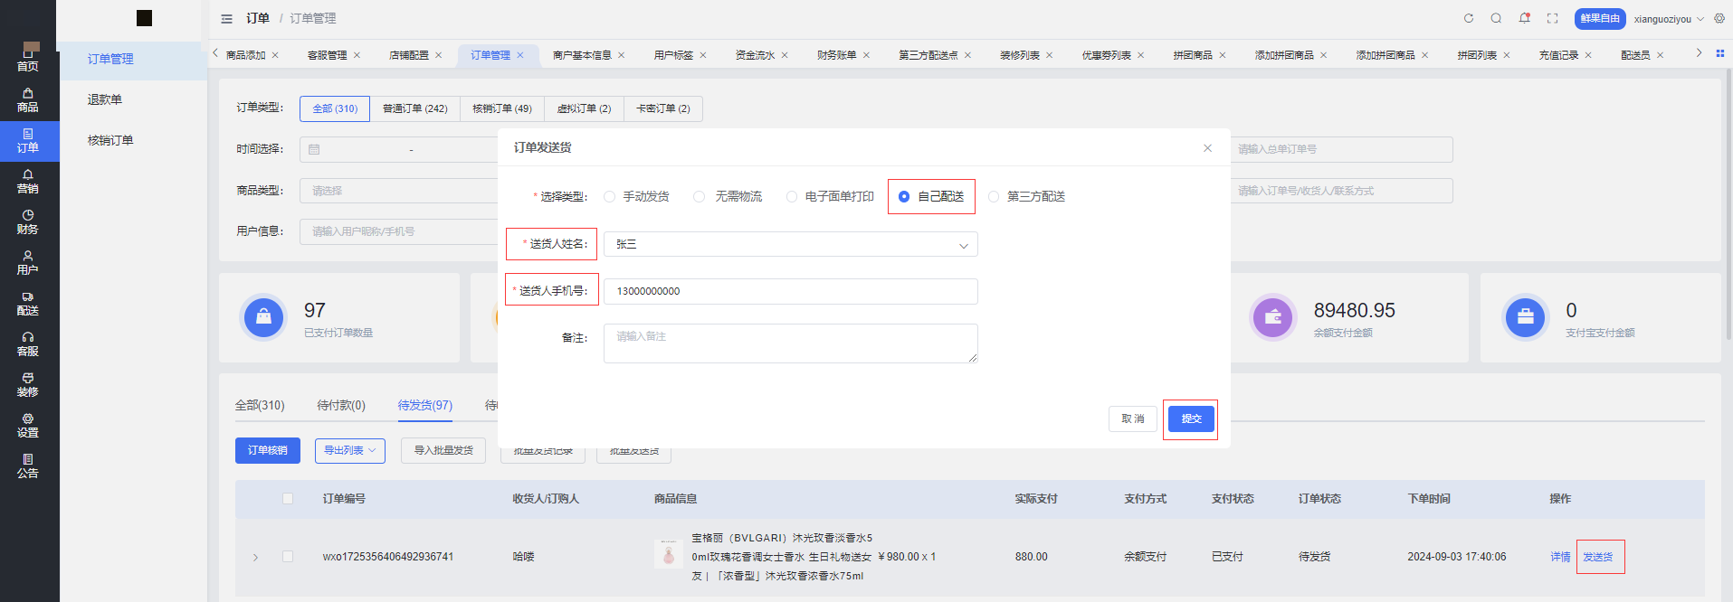Click 取消 button in dialog
This screenshot has width=1733, height=602.
coord(1133,419)
